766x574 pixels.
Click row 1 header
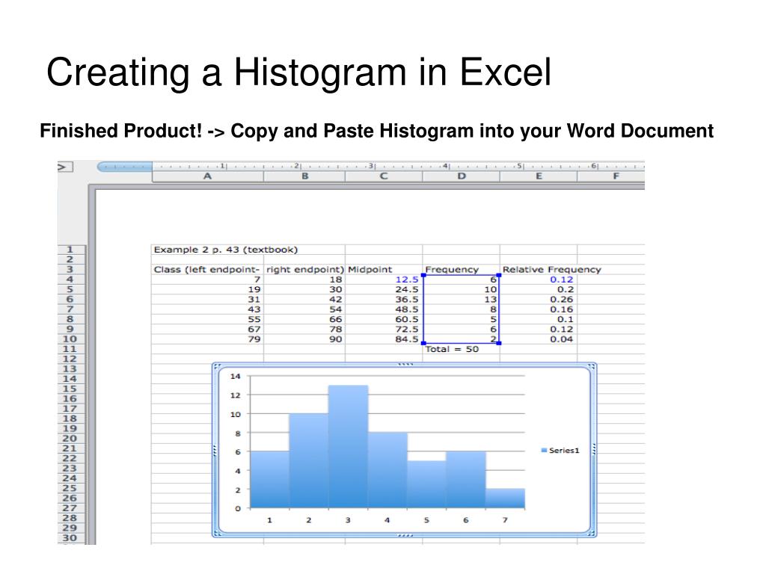point(71,250)
